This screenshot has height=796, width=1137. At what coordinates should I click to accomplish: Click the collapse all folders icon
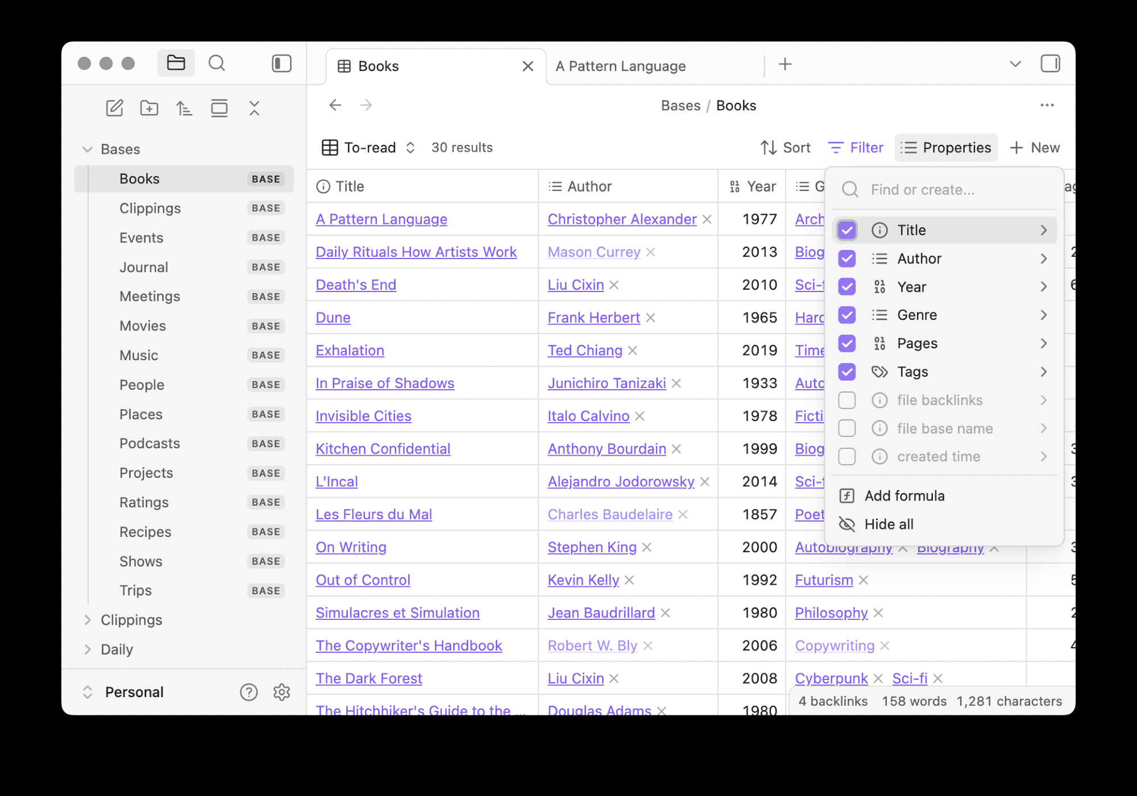tap(254, 108)
